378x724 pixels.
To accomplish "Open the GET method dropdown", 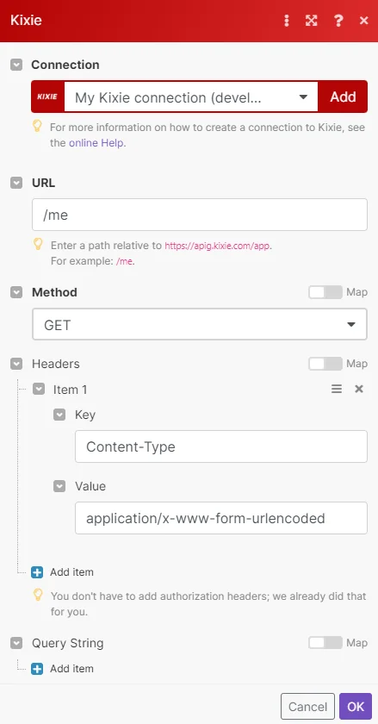I will click(200, 325).
